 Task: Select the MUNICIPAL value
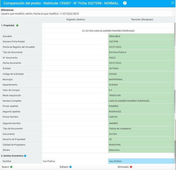(x=115, y=145)
